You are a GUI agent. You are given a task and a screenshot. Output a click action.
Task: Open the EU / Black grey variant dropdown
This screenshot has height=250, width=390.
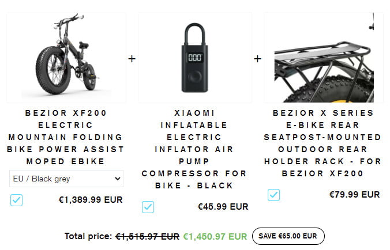pos(66,179)
